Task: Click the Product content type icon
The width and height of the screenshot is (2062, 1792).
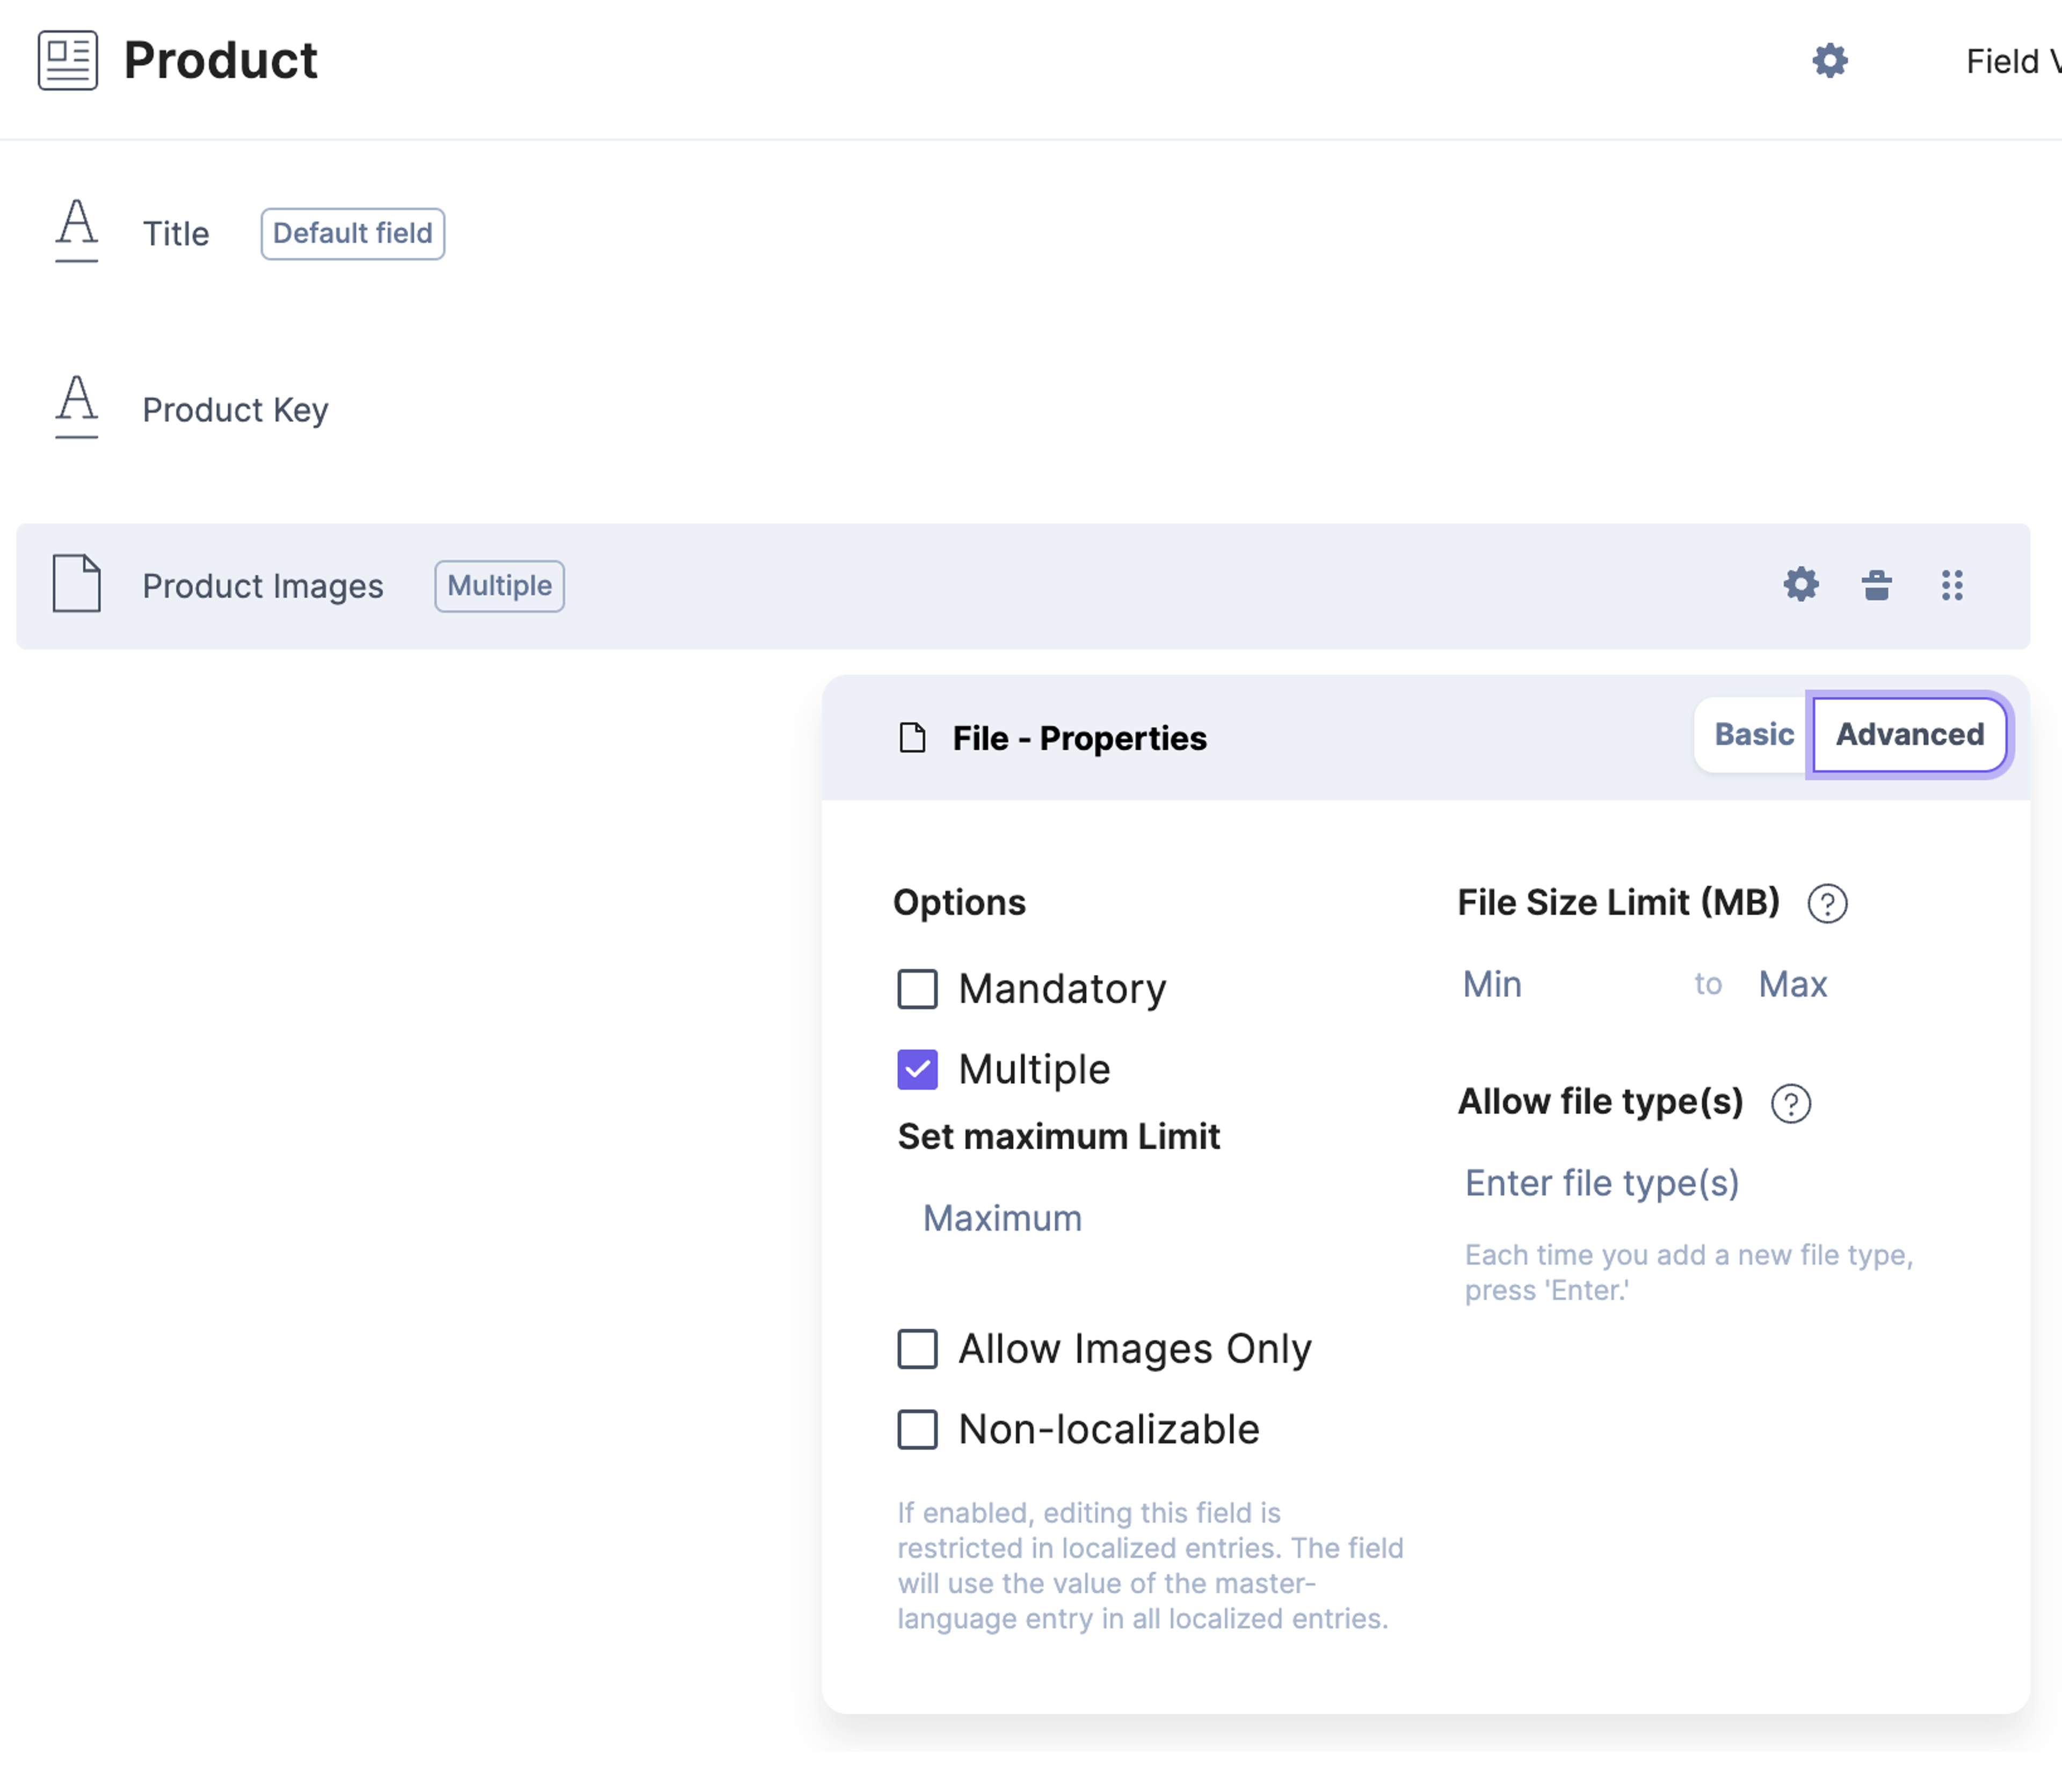Action: (68, 60)
